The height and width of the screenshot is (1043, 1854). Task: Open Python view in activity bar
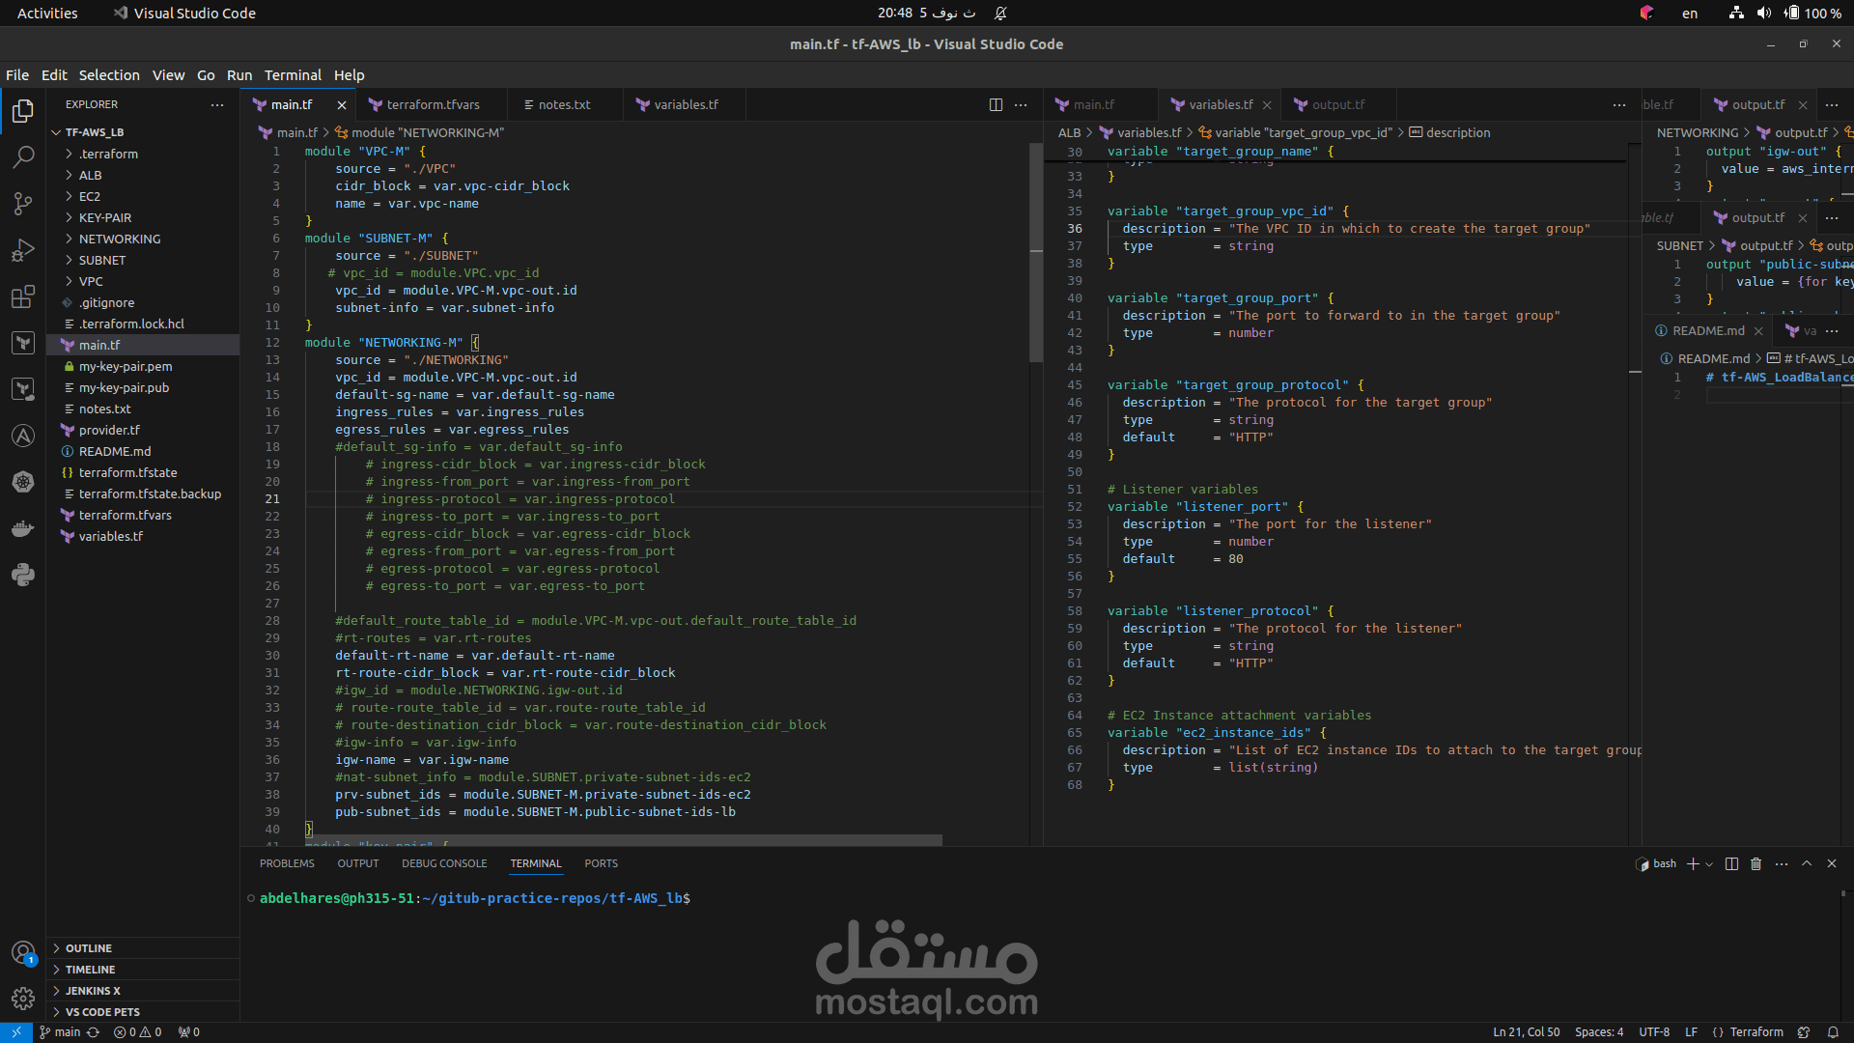[23, 575]
